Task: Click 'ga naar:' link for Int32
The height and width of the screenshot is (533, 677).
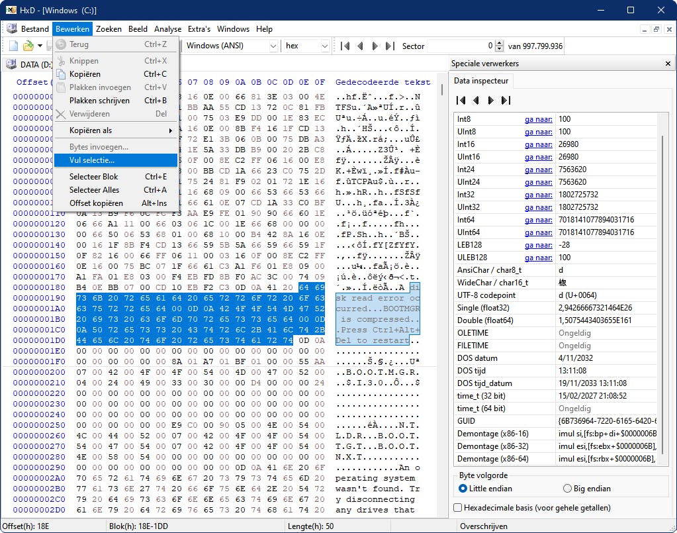Action: pos(538,195)
